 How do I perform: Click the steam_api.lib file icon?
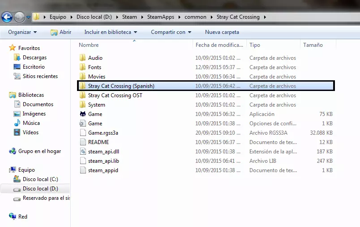tap(83, 161)
